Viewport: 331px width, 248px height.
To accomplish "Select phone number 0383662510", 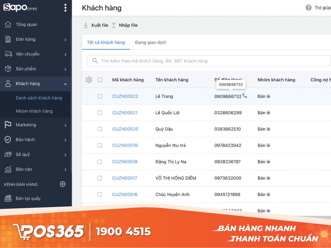I will pyautogui.click(x=228, y=129).
